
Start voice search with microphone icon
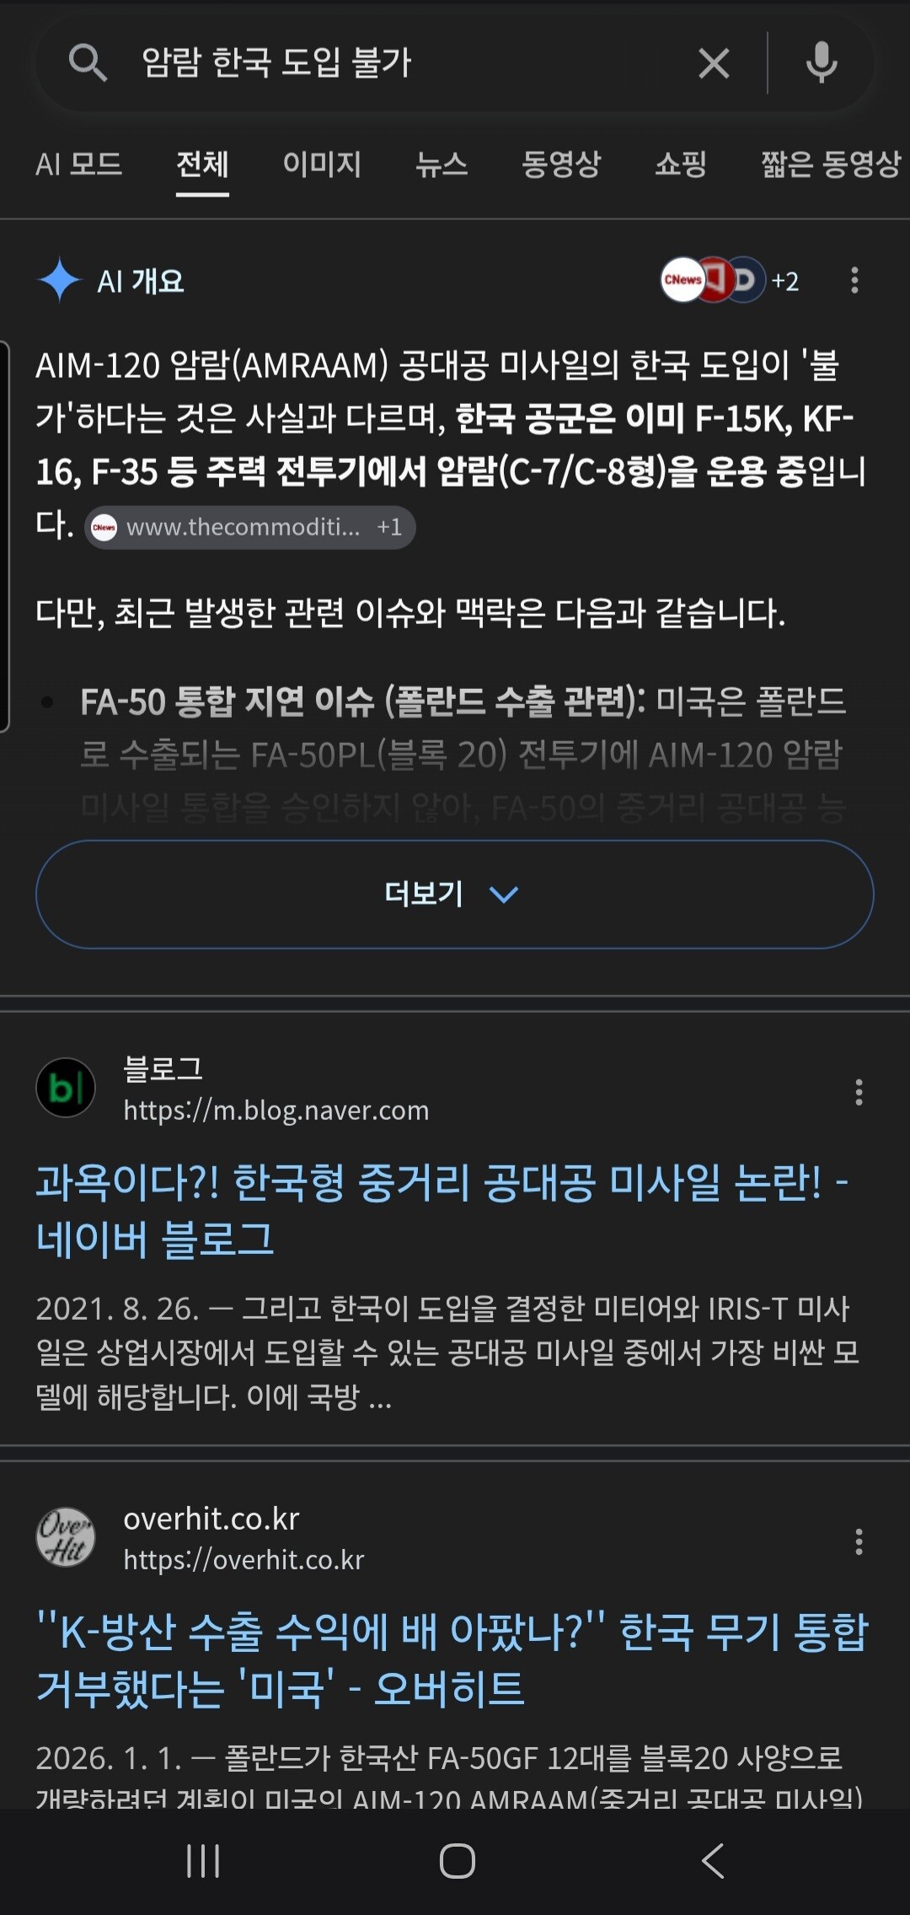pyautogui.click(x=822, y=63)
